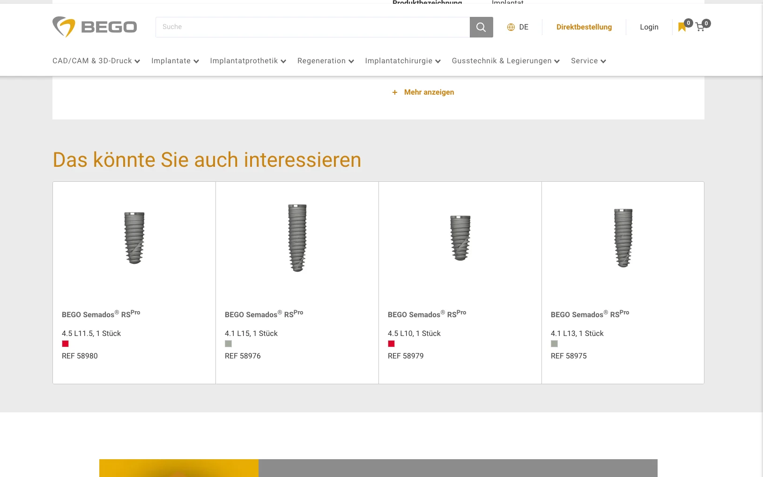Expand the CAD/CAM & 3D-Druck menu
The image size is (763, 477).
point(96,61)
